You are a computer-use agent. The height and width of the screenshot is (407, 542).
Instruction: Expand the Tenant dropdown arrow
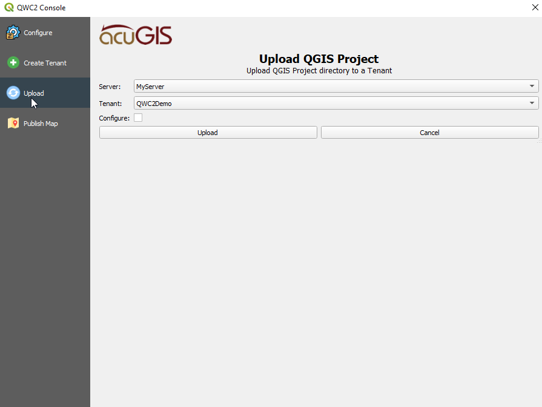point(532,104)
